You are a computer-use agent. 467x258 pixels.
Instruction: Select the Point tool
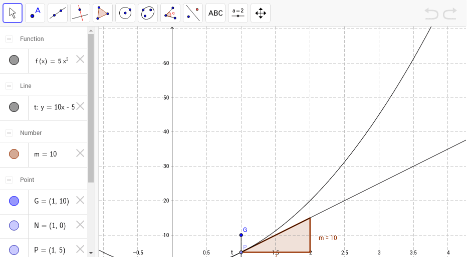(35, 13)
